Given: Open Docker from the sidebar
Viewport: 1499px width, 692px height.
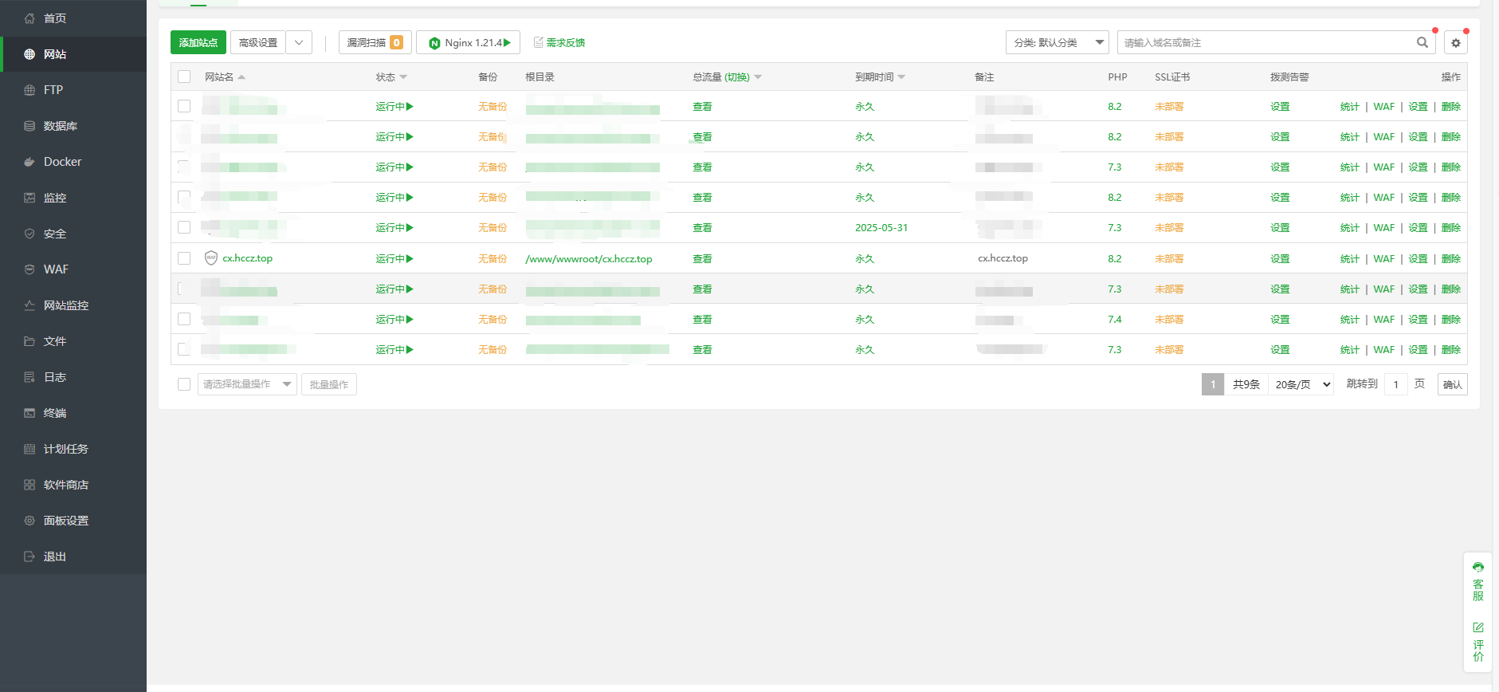Looking at the screenshot, I should [x=62, y=162].
